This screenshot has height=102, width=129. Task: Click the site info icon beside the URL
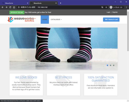point(19,7)
